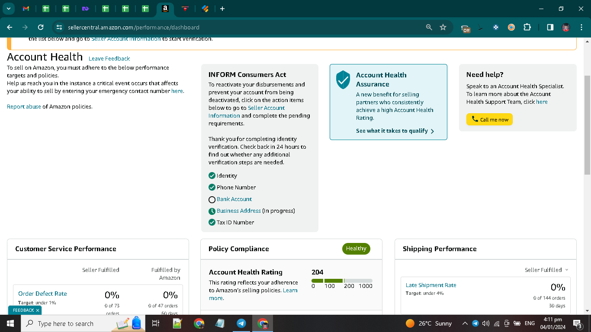Click the clock icon beside Business Address
The image size is (591, 332).
[212, 211]
